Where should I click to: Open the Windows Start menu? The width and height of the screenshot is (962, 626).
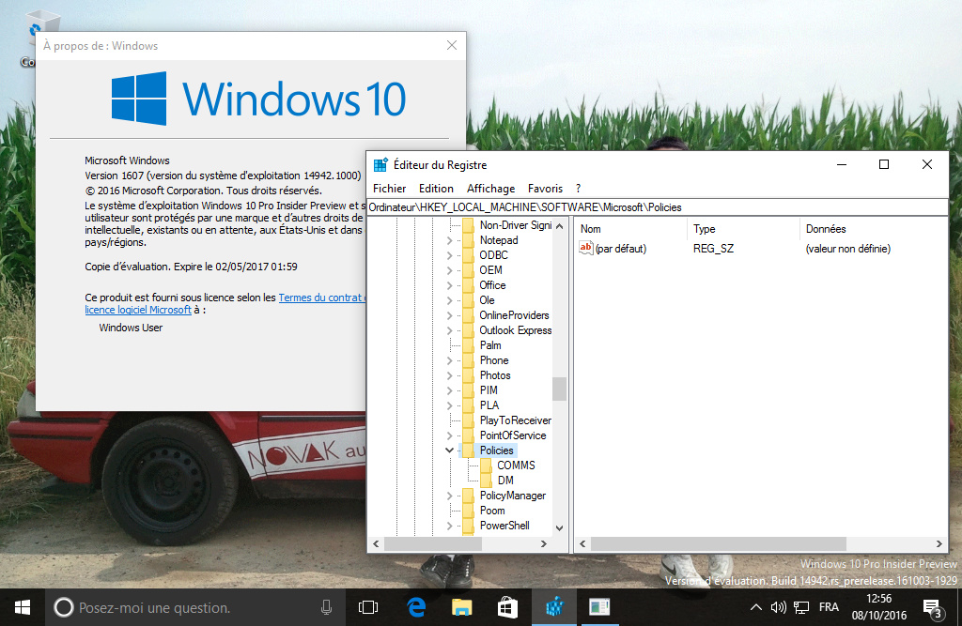[23, 607]
